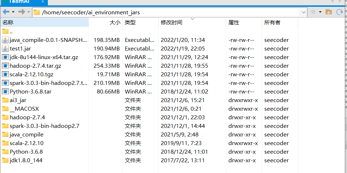Screen dimensions: 347x173
Task: Select the test1.jar file icon
Action: pyautogui.click(x=5, y=48)
